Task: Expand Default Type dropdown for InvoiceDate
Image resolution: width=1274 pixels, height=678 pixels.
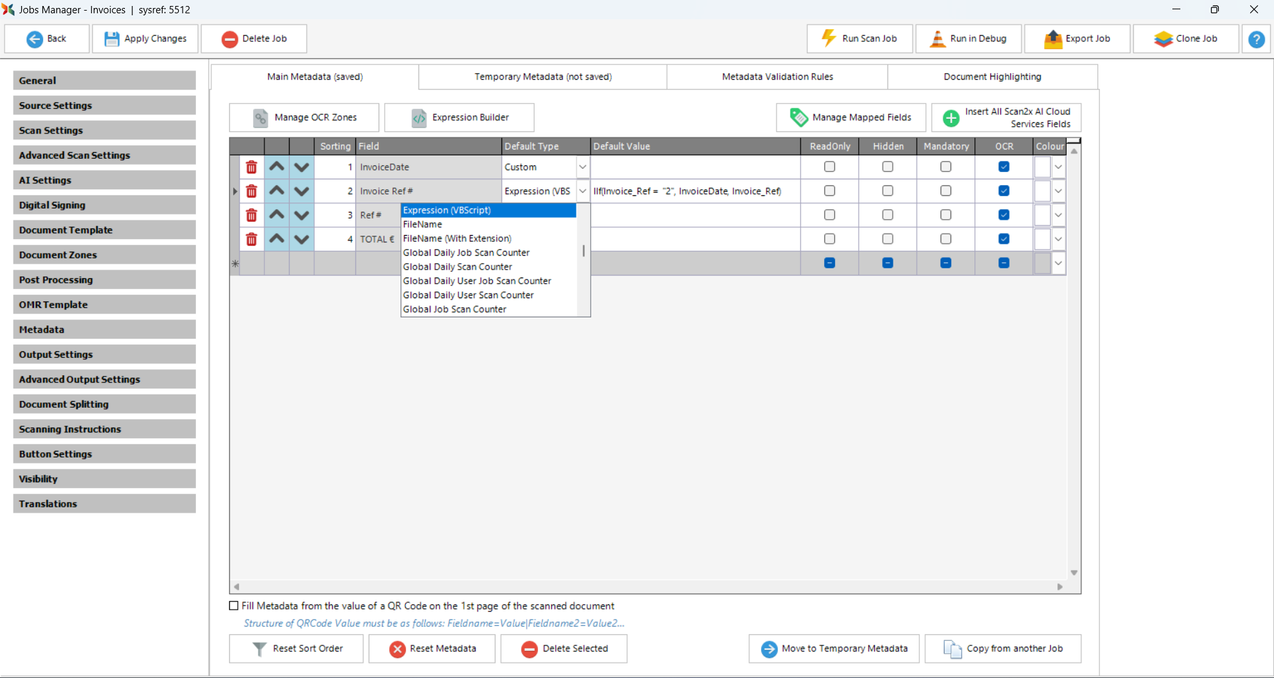Action: coord(583,167)
